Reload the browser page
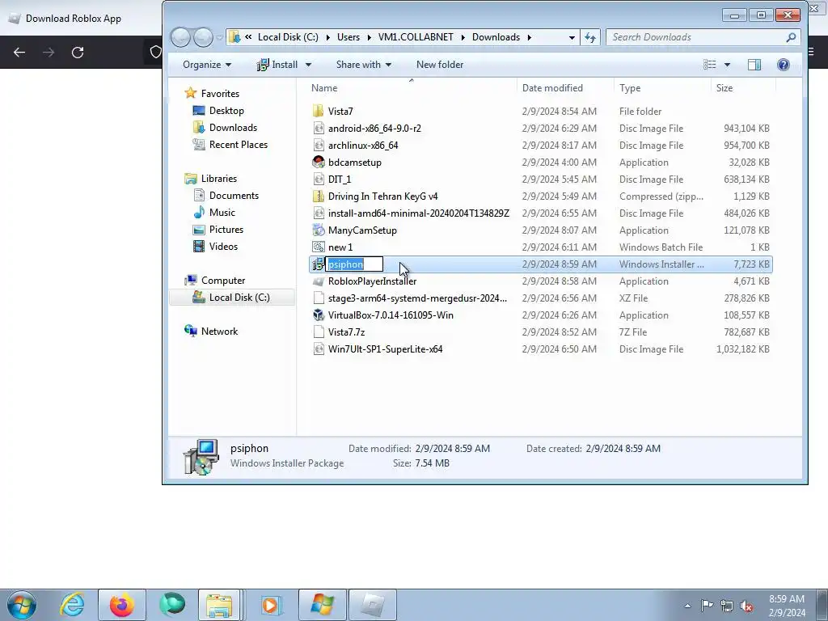828x621 pixels. 78,53
